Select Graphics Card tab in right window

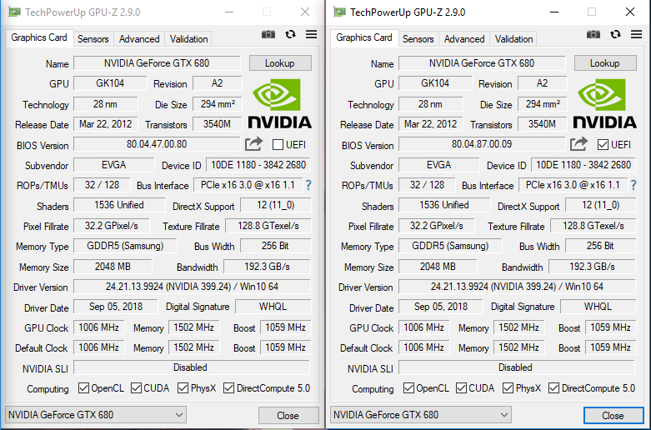(x=364, y=37)
